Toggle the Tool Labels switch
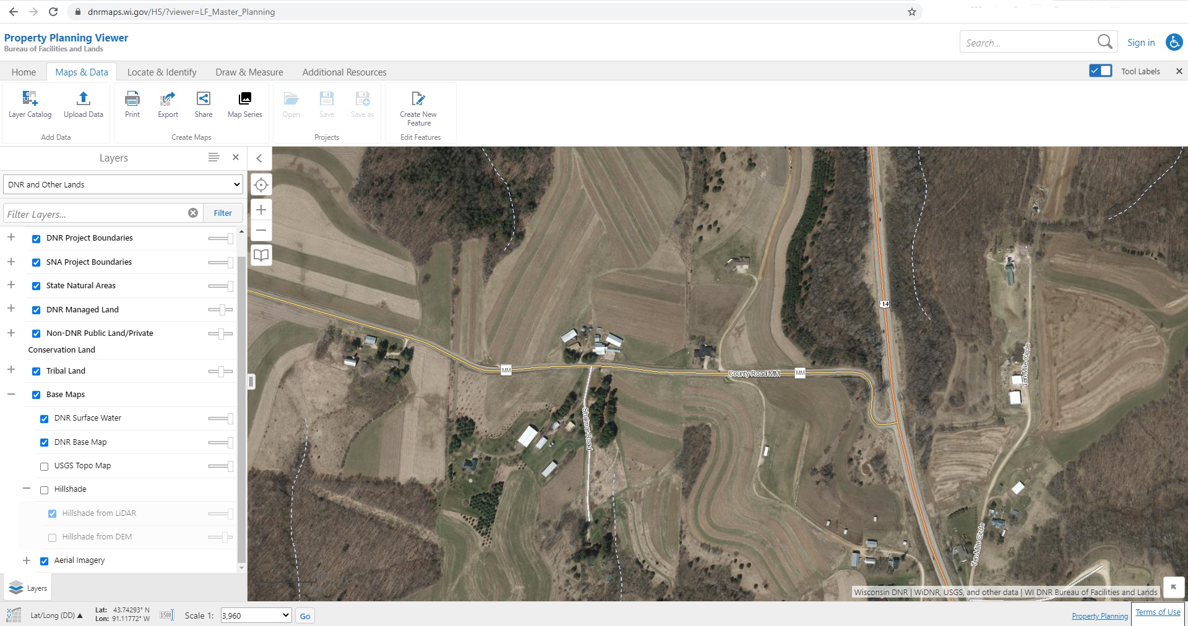 pos(1101,71)
